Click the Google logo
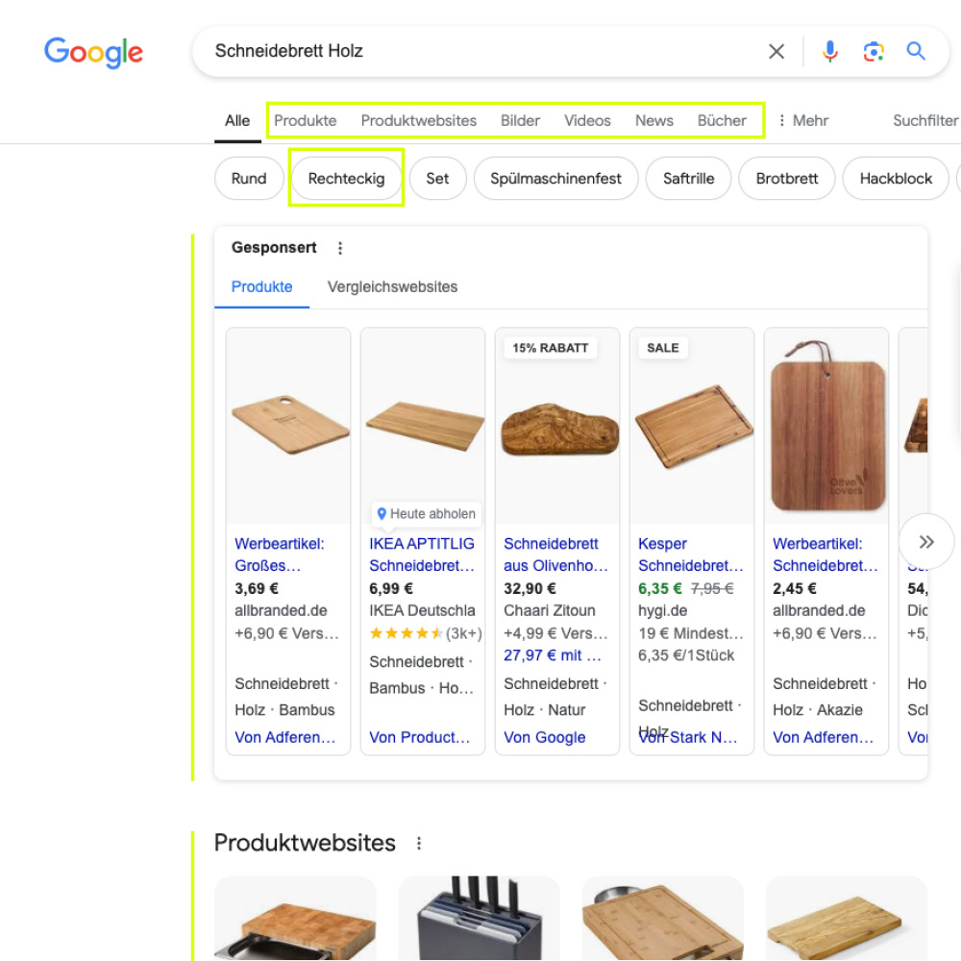 point(94,52)
